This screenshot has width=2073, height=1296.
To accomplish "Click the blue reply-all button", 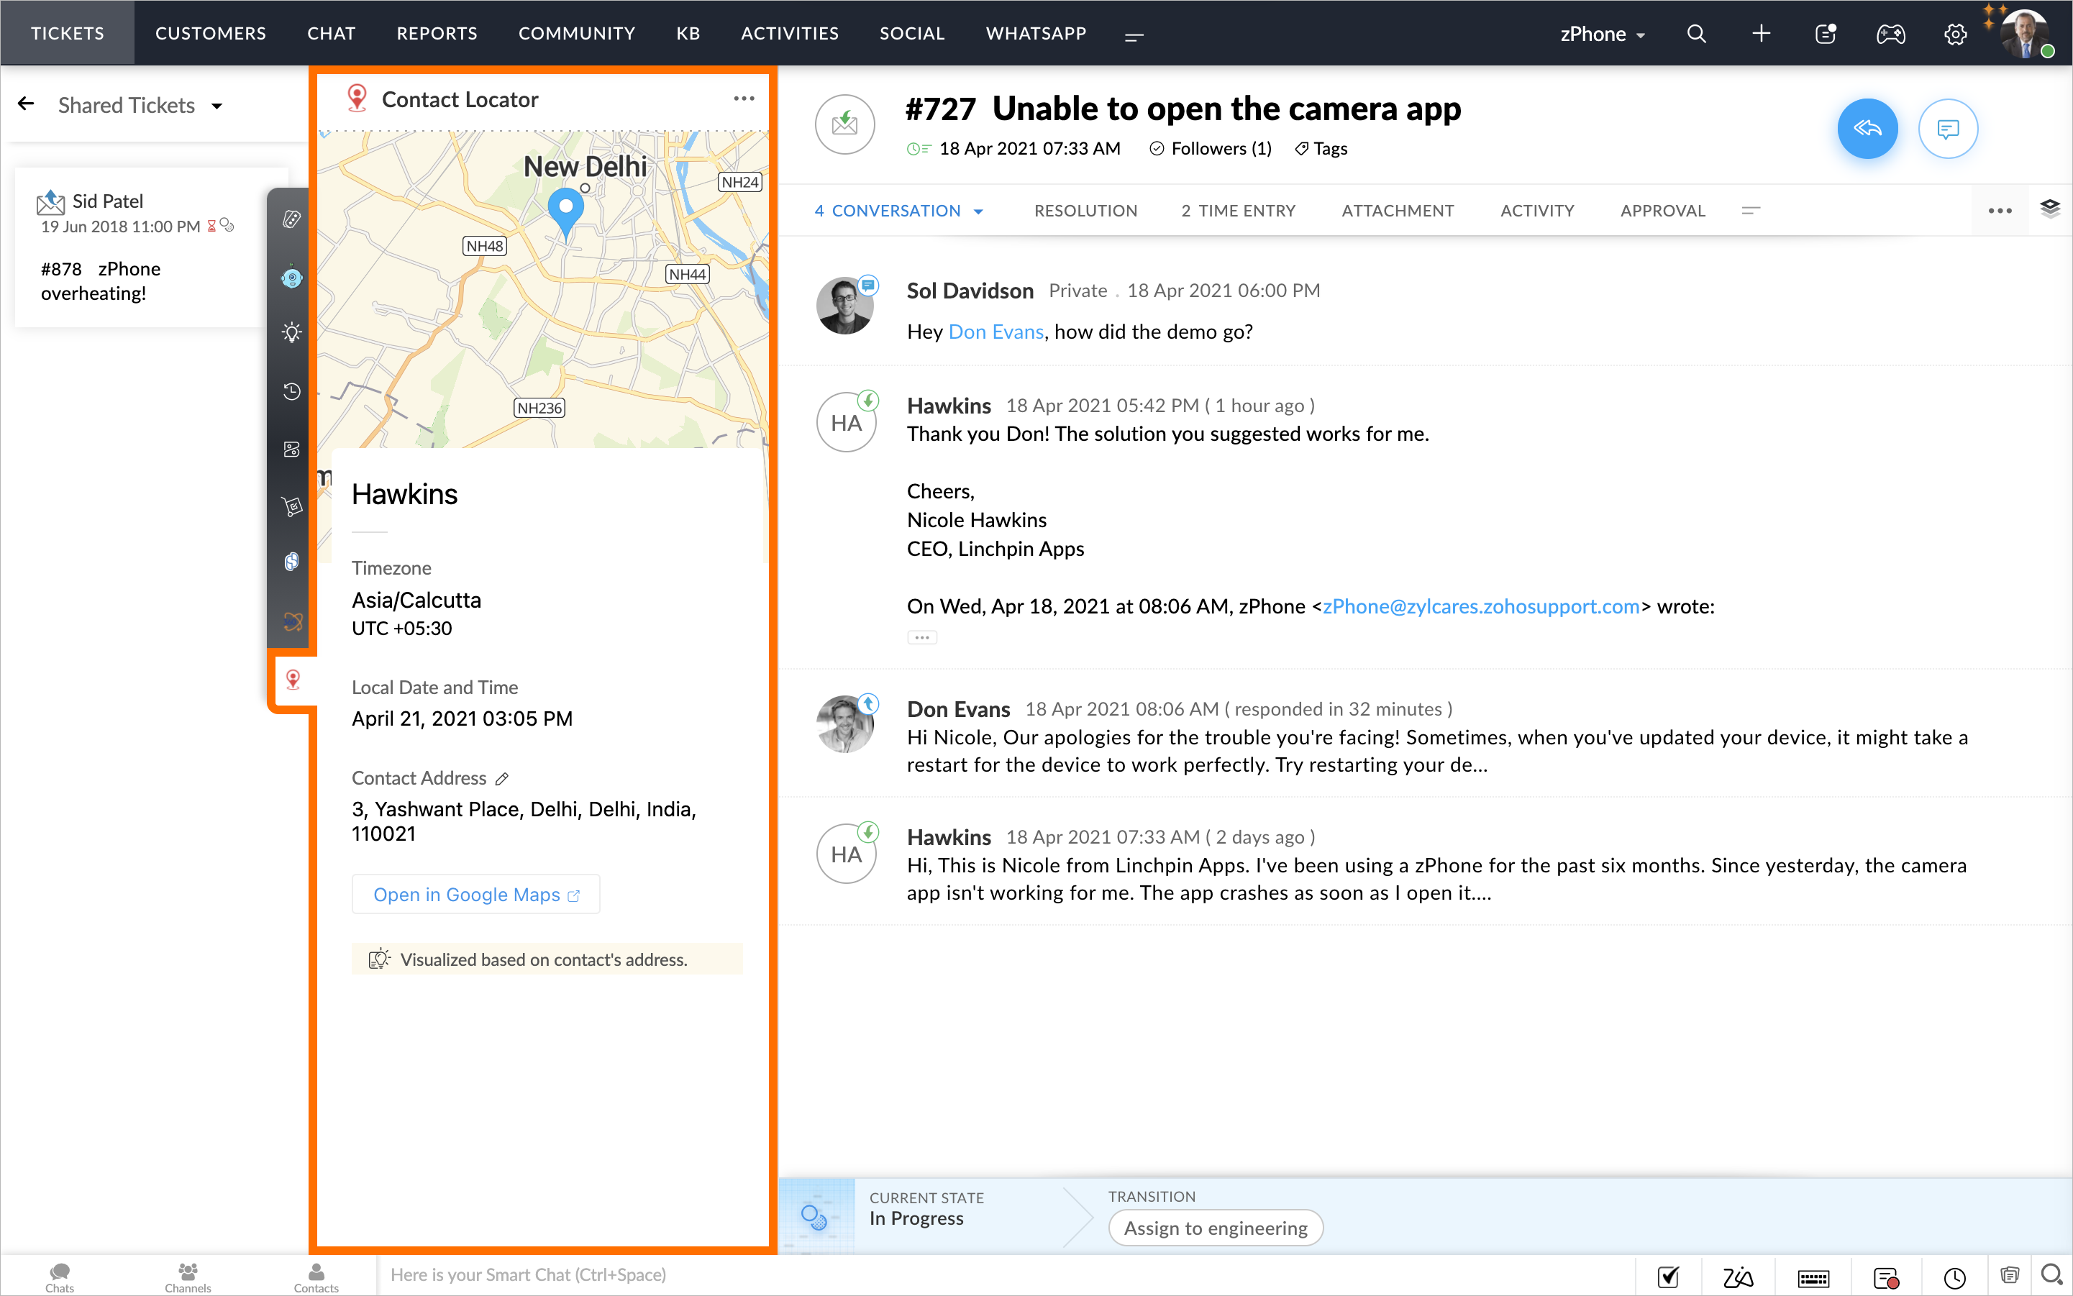I will click(x=1867, y=129).
